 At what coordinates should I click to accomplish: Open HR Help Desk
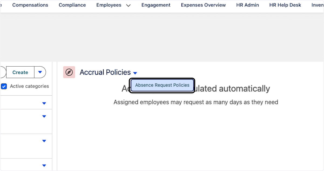click(285, 5)
